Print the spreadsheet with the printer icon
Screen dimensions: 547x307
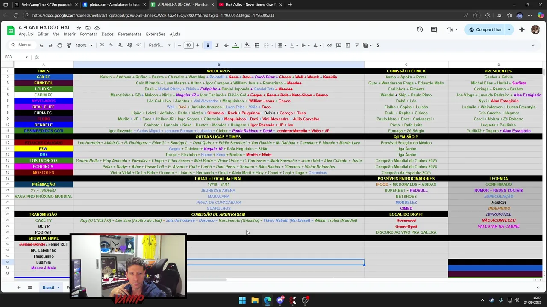tap(59, 45)
